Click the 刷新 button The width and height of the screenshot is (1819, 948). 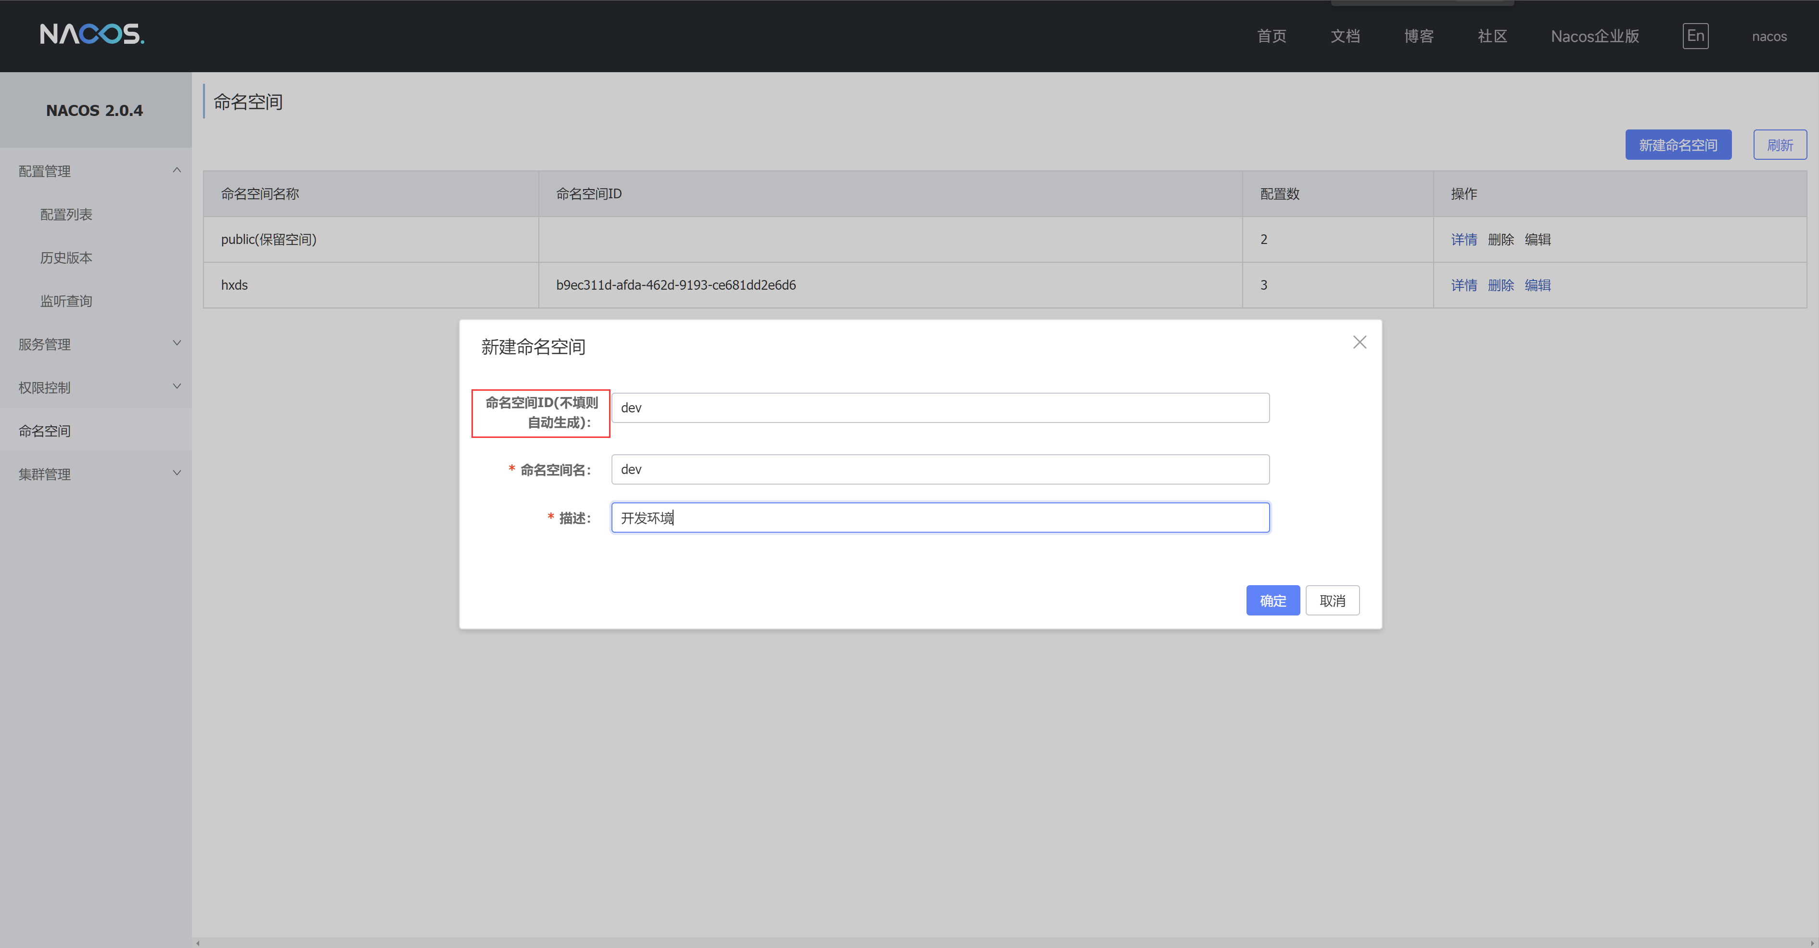tap(1780, 145)
